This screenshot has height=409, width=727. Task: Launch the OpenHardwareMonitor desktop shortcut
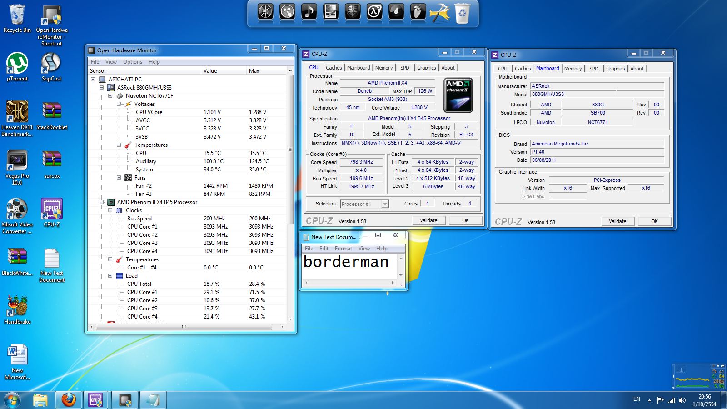click(x=52, y=26)
